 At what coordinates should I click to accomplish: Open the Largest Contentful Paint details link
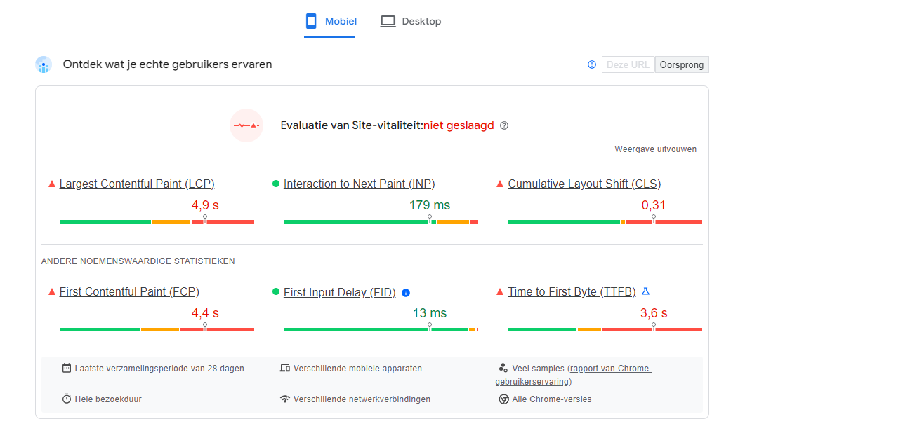137,184
